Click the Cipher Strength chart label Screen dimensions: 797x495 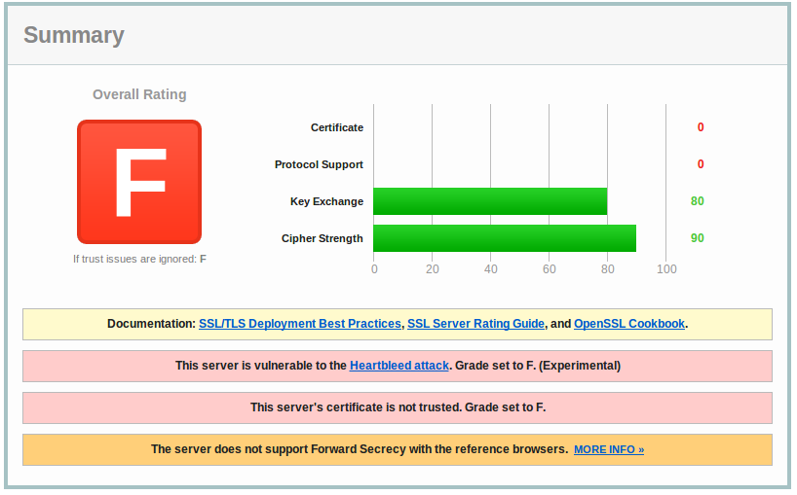tap(323, 239)
